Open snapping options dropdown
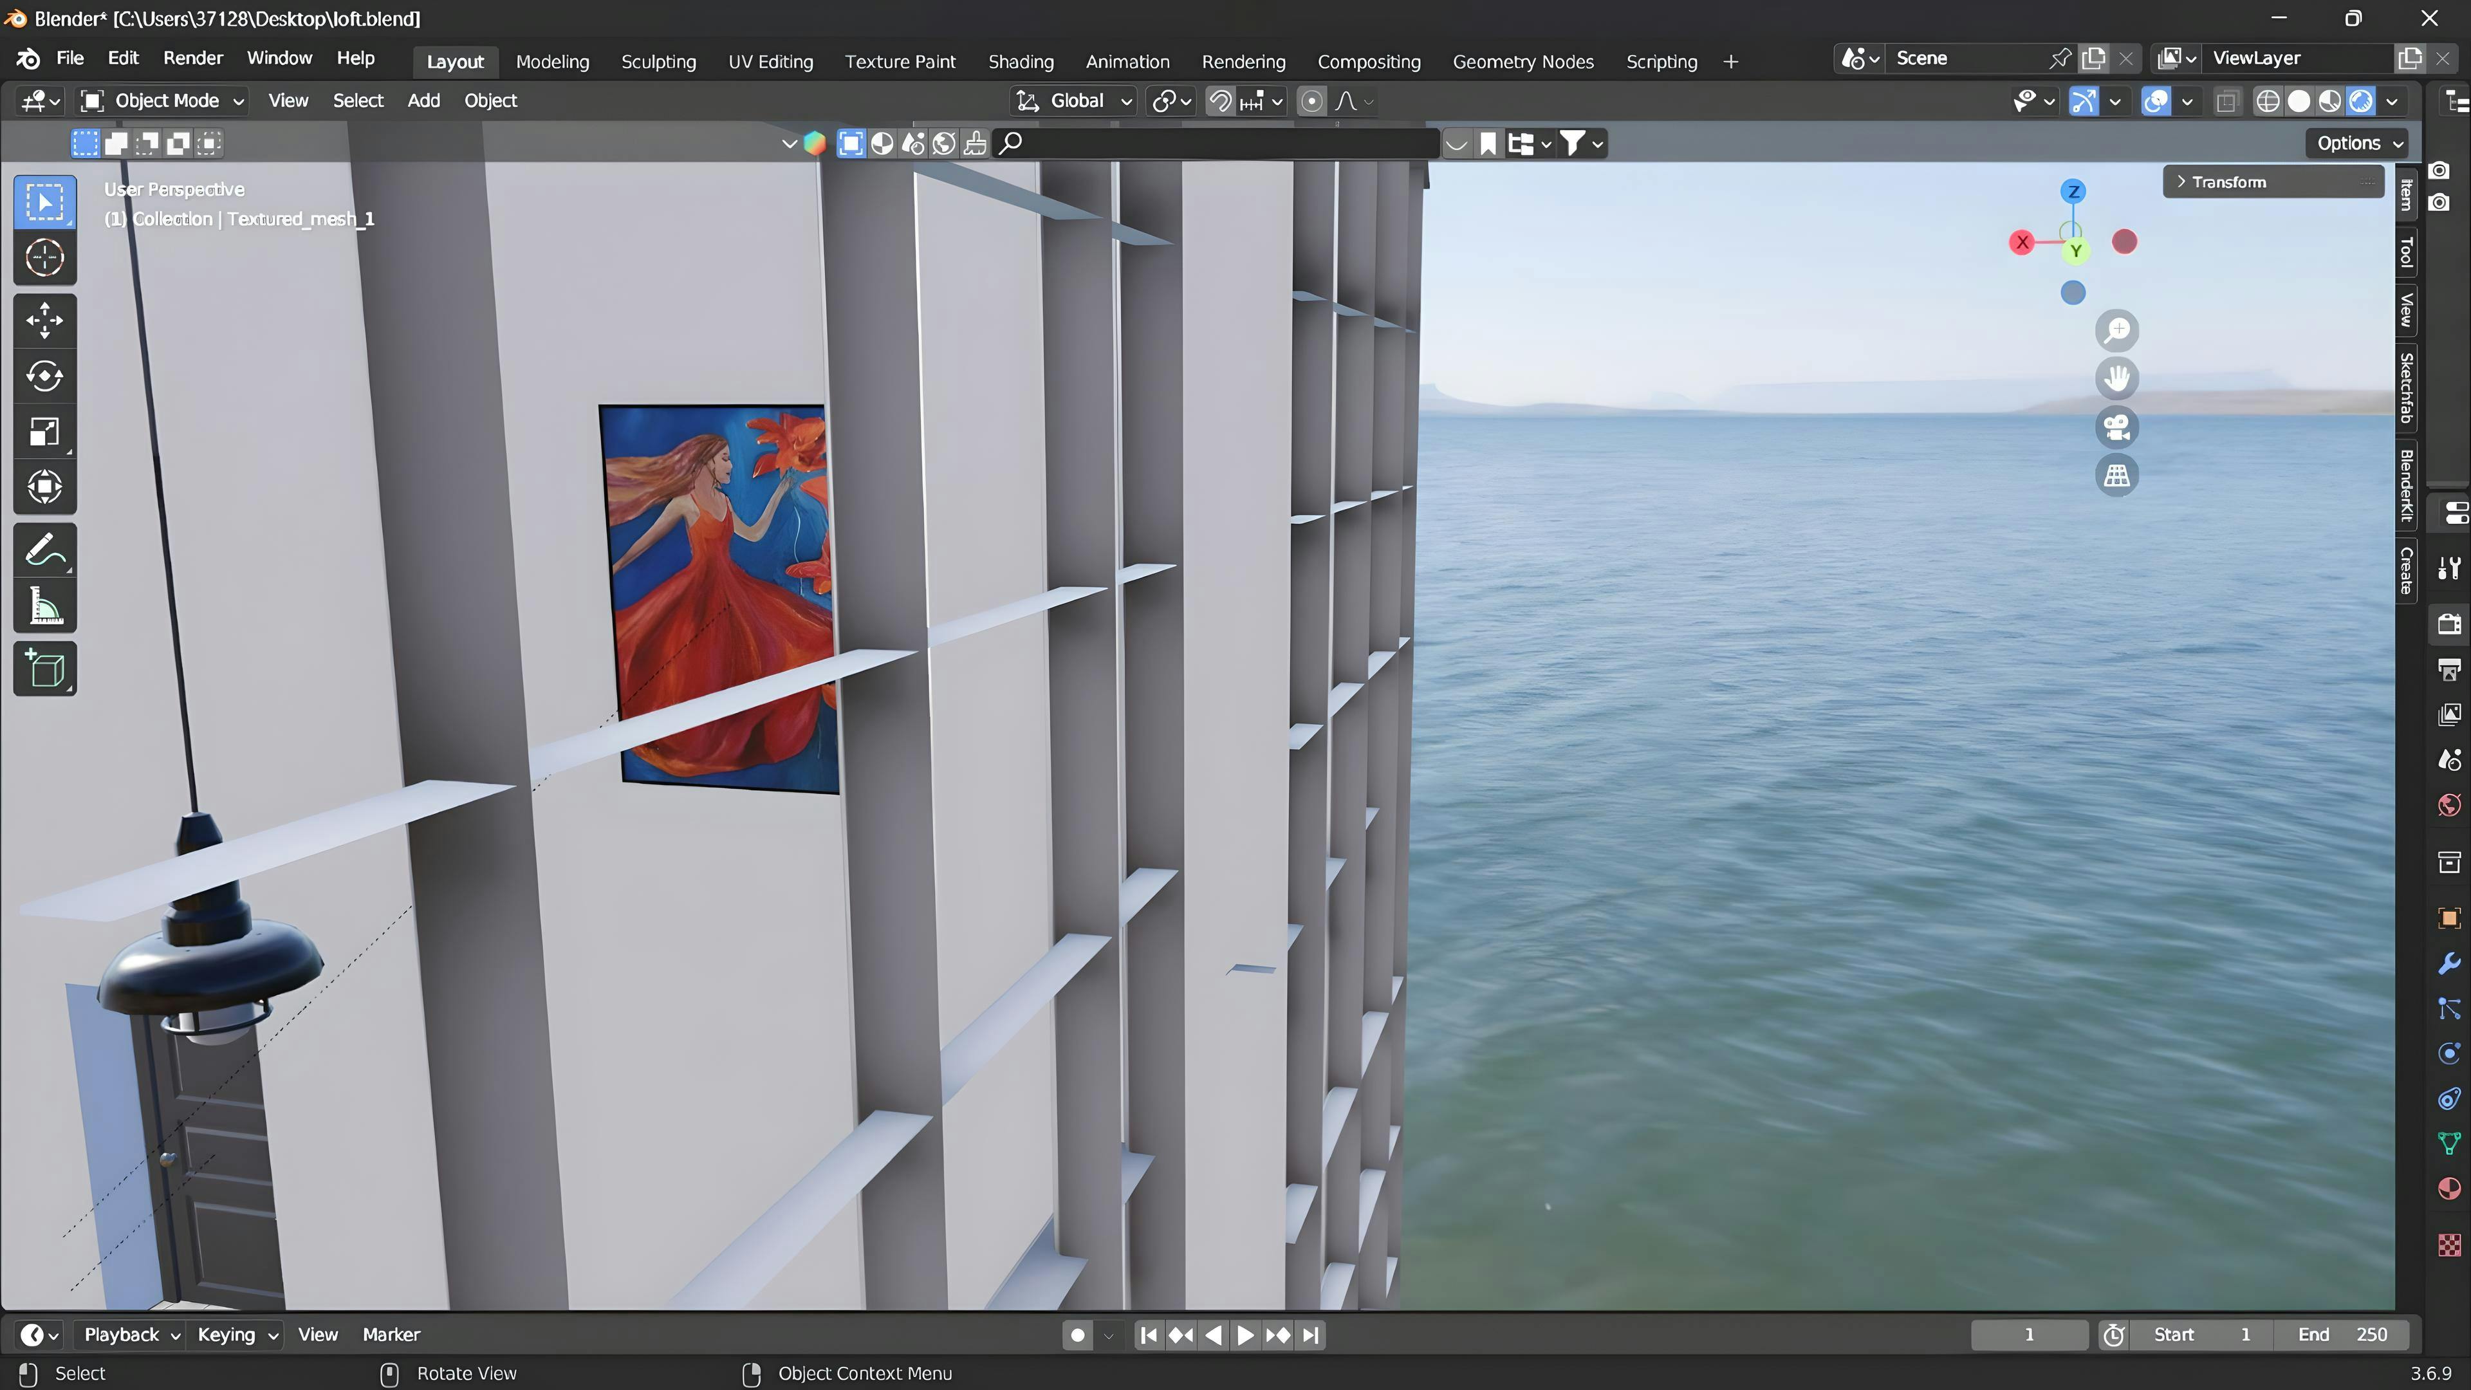 [1263, 101]
